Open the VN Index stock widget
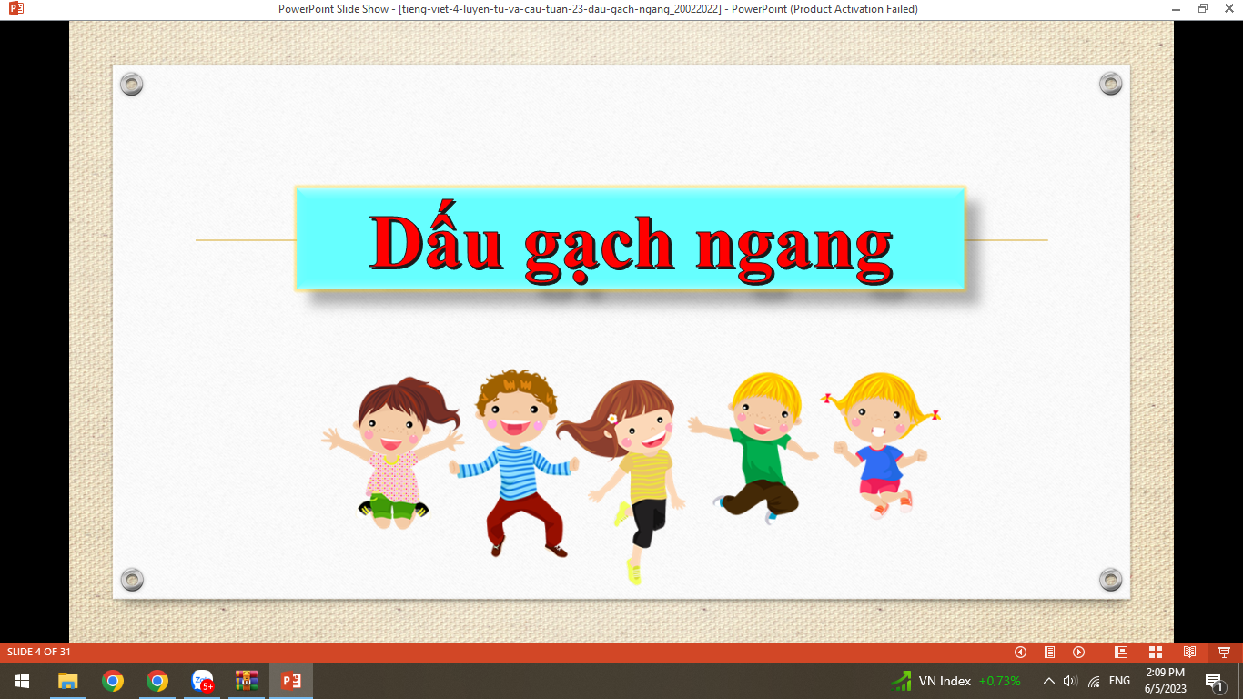The image size is (1243, 699). coord(955,681)
